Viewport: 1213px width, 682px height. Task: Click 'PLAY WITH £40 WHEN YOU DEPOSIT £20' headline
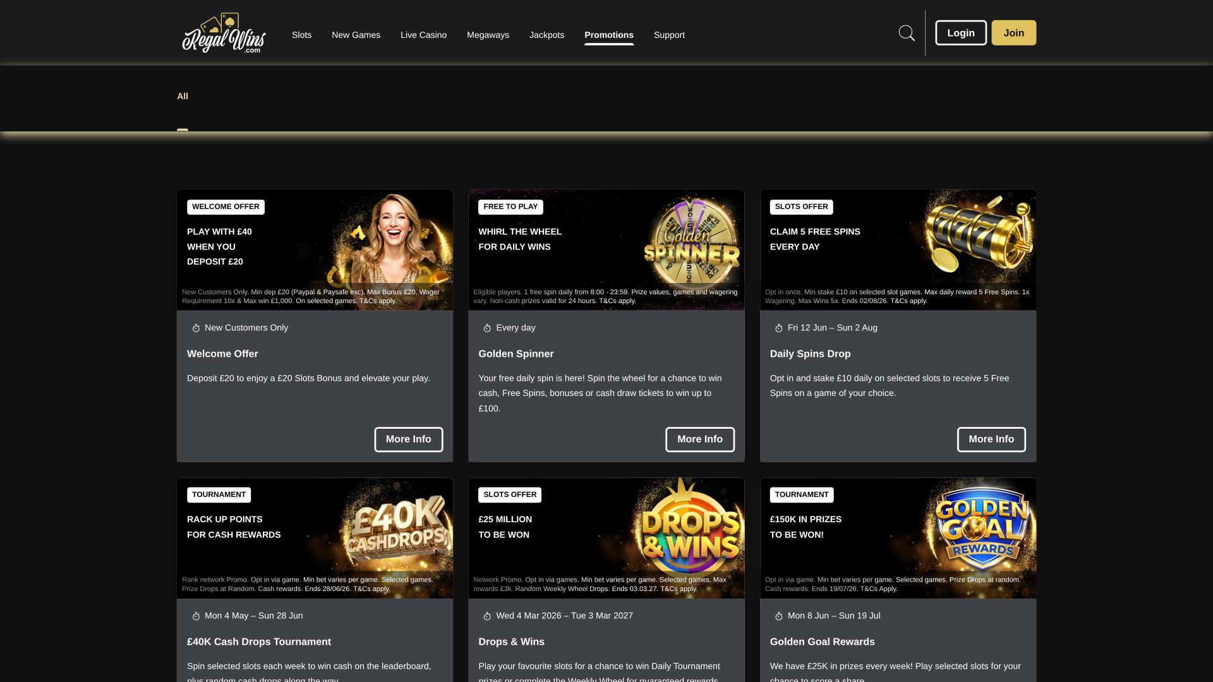(219, 247)
